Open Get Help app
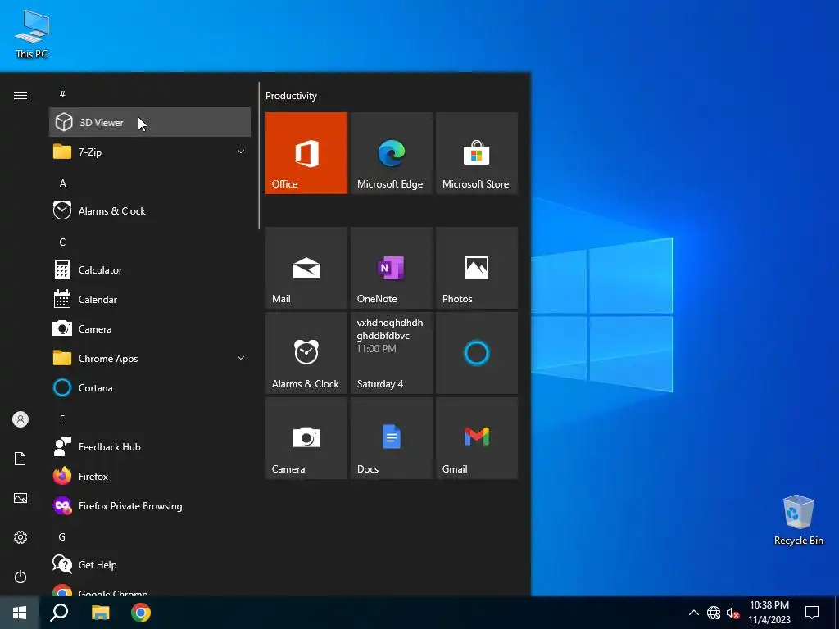Viewport: 839px width, 629px height. click(x=150, y=564)
